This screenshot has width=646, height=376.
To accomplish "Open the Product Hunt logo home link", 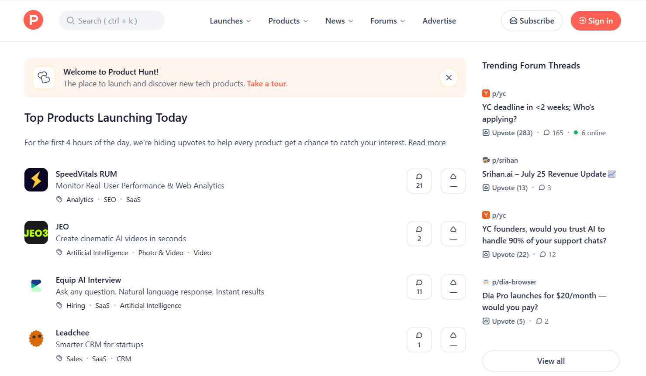I will tap(33, 20).
